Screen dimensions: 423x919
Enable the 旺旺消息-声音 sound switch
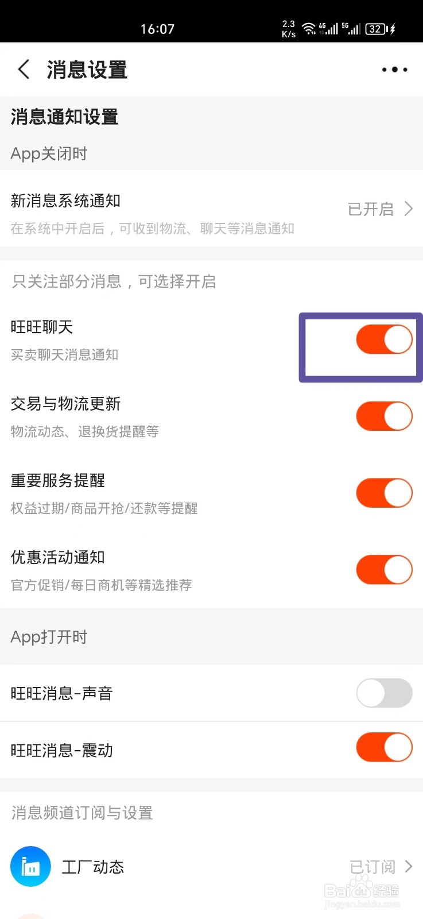384,693
